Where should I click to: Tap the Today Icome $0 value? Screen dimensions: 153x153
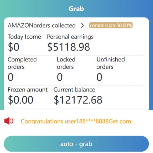[13, 47]
